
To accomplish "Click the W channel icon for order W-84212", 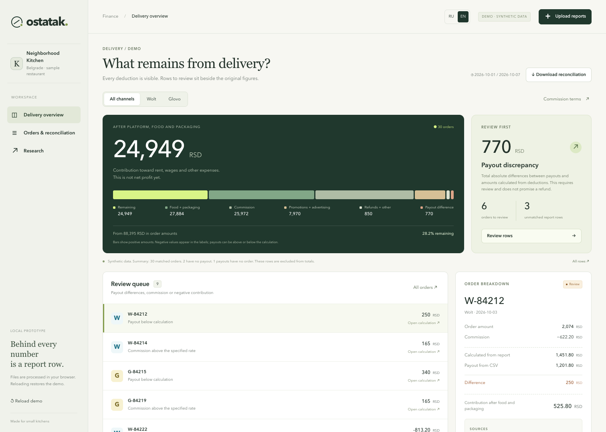I will tap(117, 318).
